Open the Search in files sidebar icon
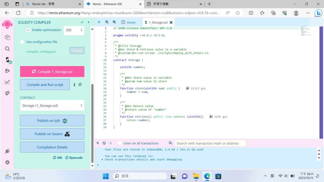The image size is (324, 182). tap(7, 49)
